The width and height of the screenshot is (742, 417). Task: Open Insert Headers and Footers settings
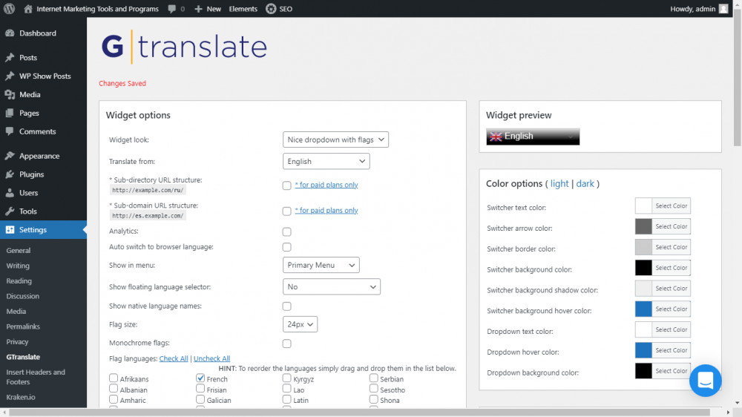(36, 377)
